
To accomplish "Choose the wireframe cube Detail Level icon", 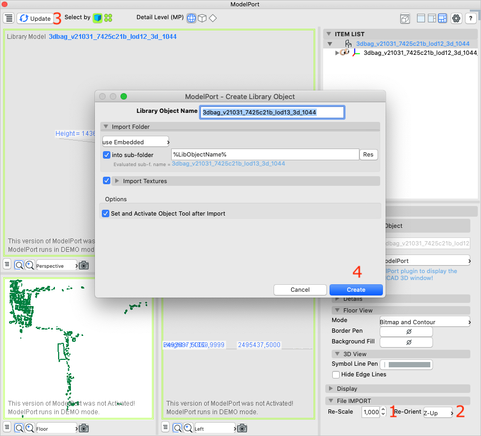I will (202, 18).
